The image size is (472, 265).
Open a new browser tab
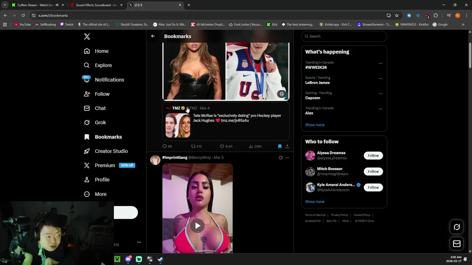click(188, 5)
